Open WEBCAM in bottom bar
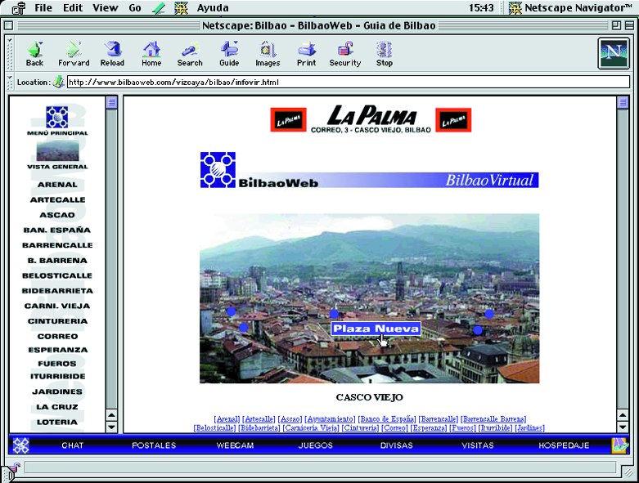 (x=235, y=445)
